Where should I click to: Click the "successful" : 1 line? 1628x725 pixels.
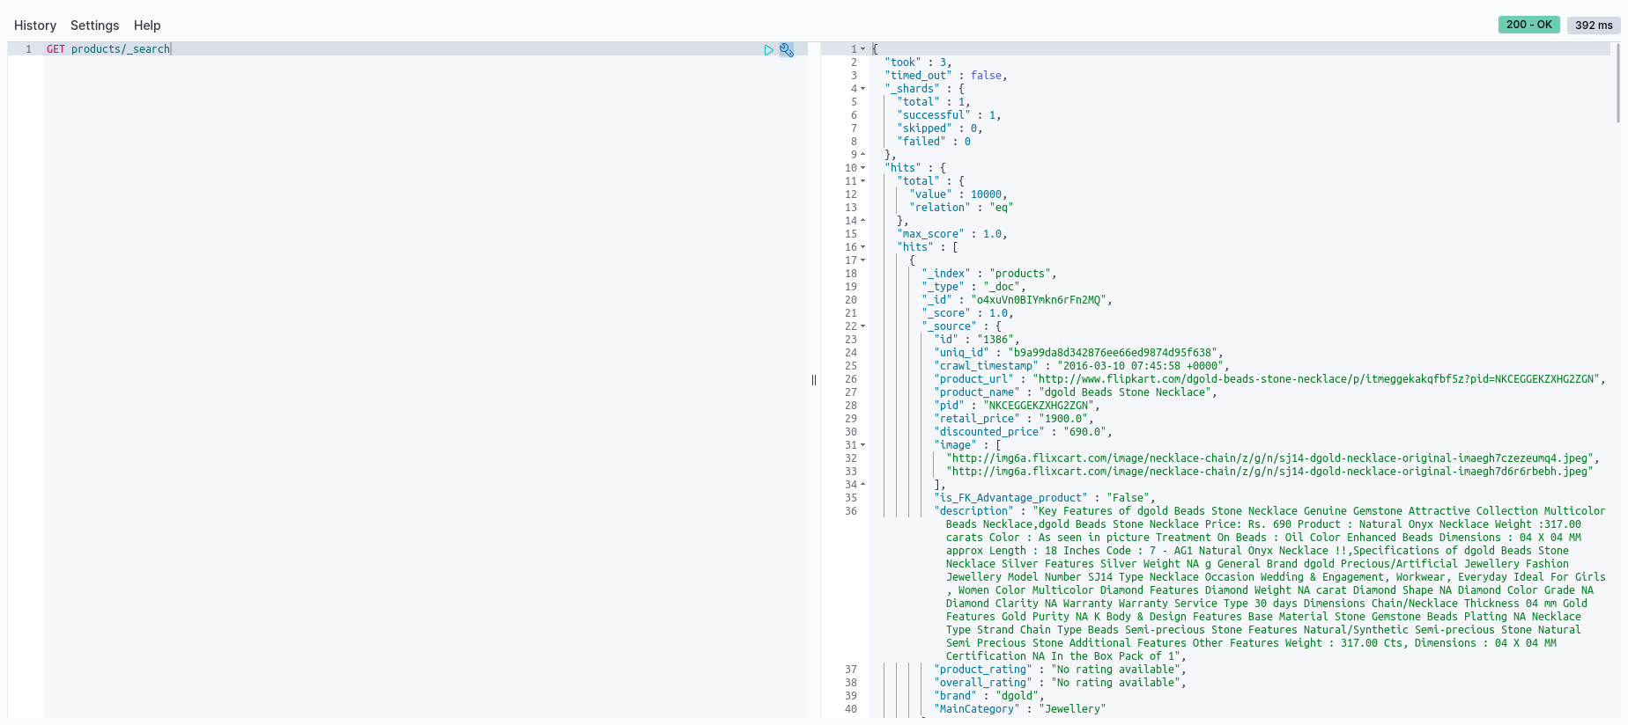pos(949,115)
